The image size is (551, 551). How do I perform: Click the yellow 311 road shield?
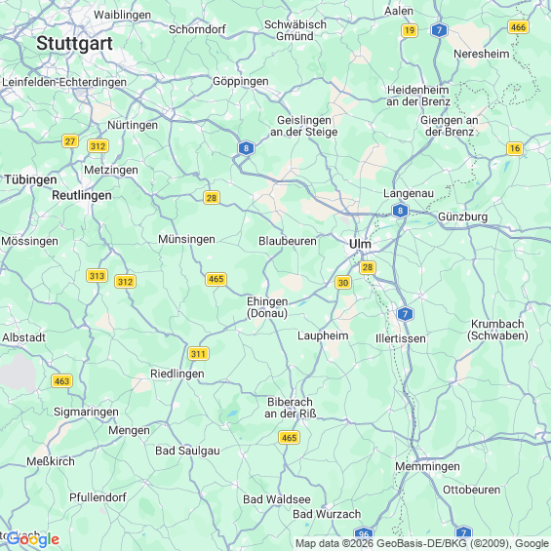tap(198, 353)
